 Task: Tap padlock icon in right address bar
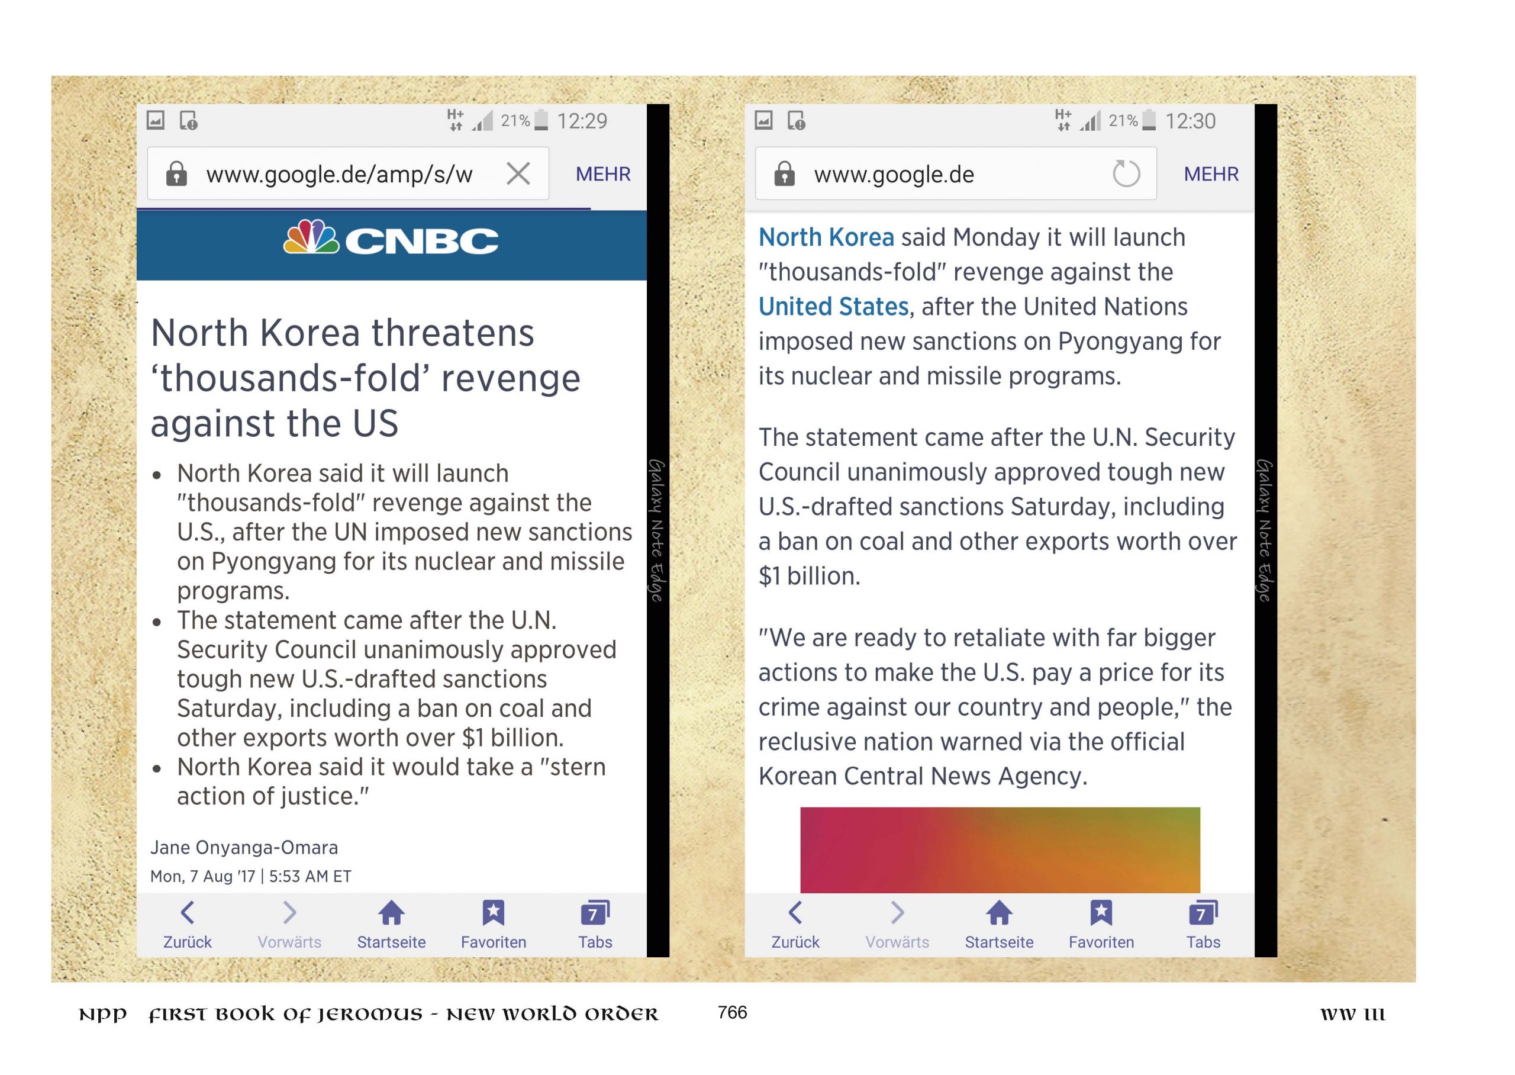click(x=784, y=174)
